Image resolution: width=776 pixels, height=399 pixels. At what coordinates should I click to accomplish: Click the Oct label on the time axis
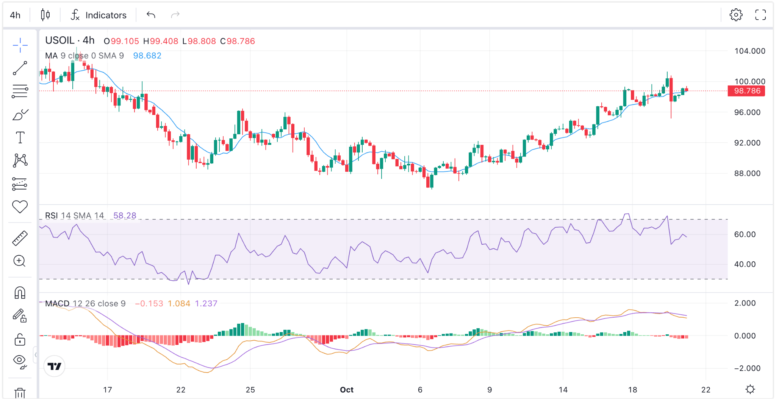(347, 390)
